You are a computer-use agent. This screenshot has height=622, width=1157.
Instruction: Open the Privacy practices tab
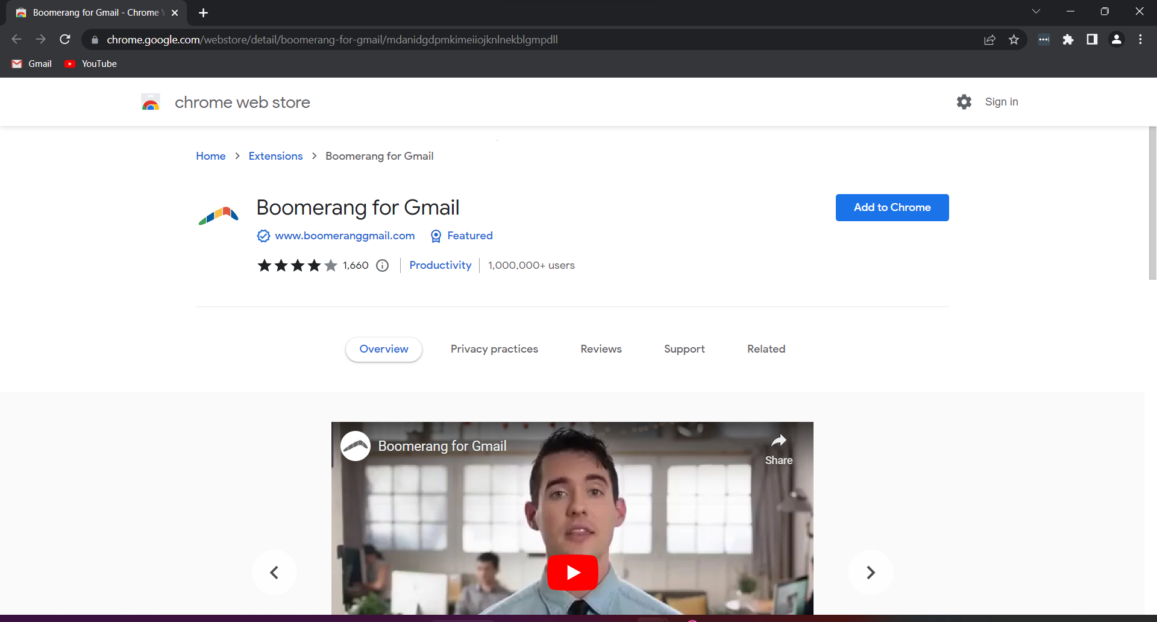(x=494, y=349)
